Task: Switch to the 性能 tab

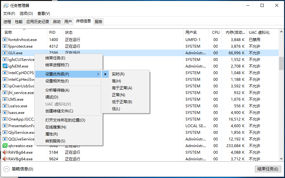Action: pyautogui.click(x=19, y=22)
